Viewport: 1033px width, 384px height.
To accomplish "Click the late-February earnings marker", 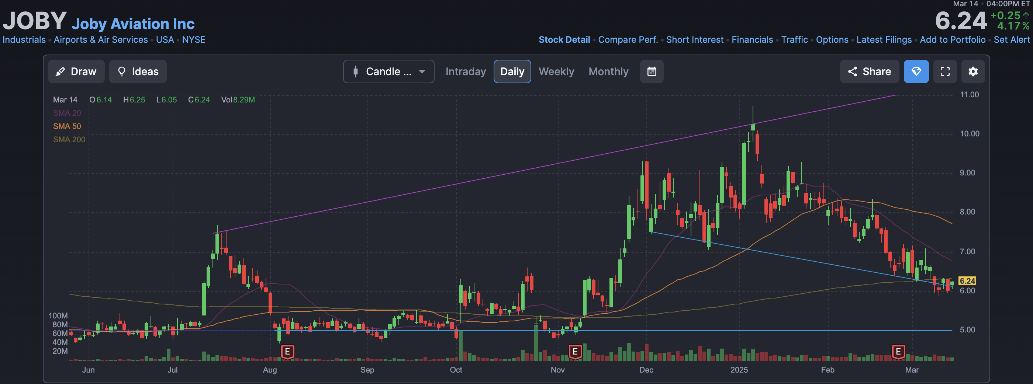I will point(898,352).
